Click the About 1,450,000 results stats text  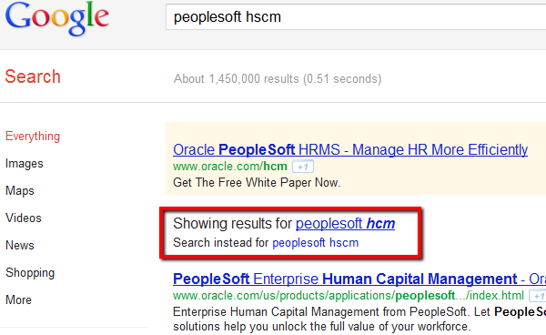point(278,79)
